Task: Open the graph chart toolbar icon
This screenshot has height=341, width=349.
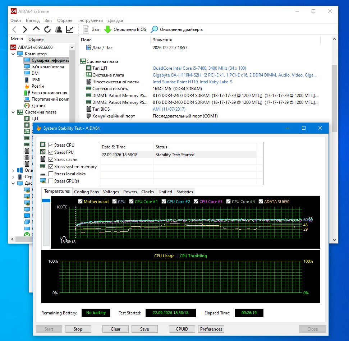Action: pos(70,29)
